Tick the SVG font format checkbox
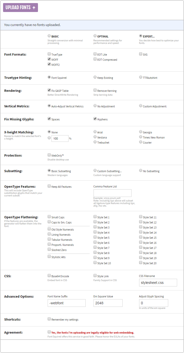Viewport: 184px width, 353px height. [141, 54]
